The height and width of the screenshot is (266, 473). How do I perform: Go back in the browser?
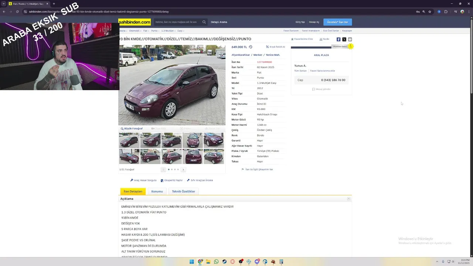point(4,11)
